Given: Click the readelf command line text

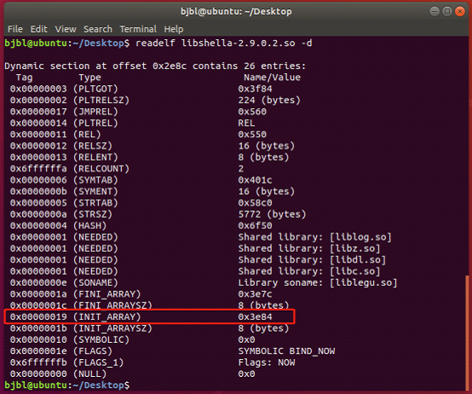Looking at the screenshot, I should [224, 43].
